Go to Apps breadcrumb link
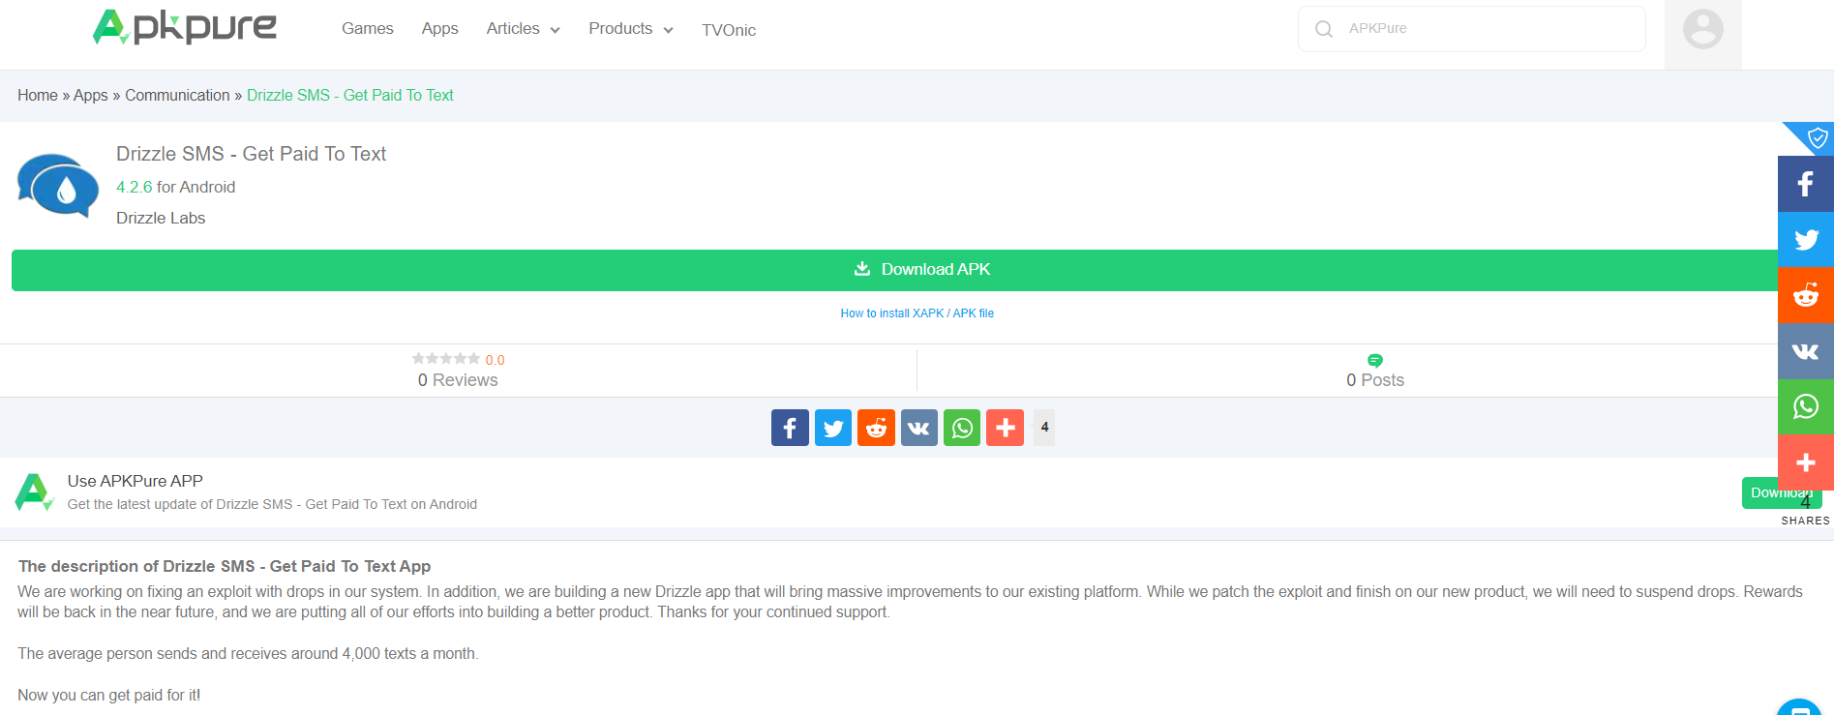Viewport: 1834px width, 715px height. click(91, 95)
